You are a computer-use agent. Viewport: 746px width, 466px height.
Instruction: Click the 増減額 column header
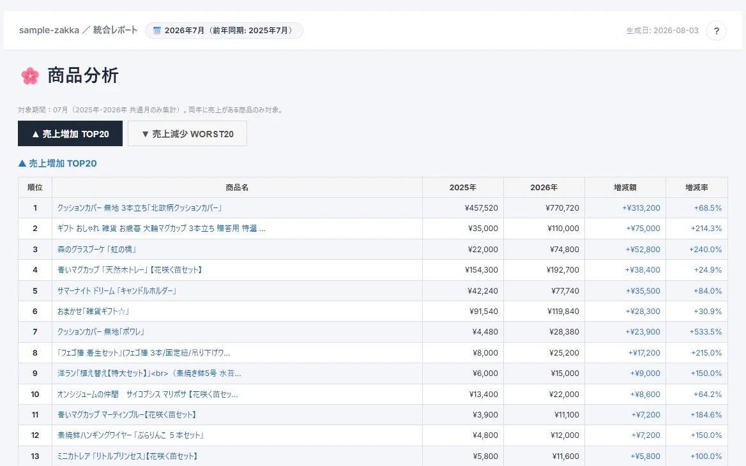point(625,187)
